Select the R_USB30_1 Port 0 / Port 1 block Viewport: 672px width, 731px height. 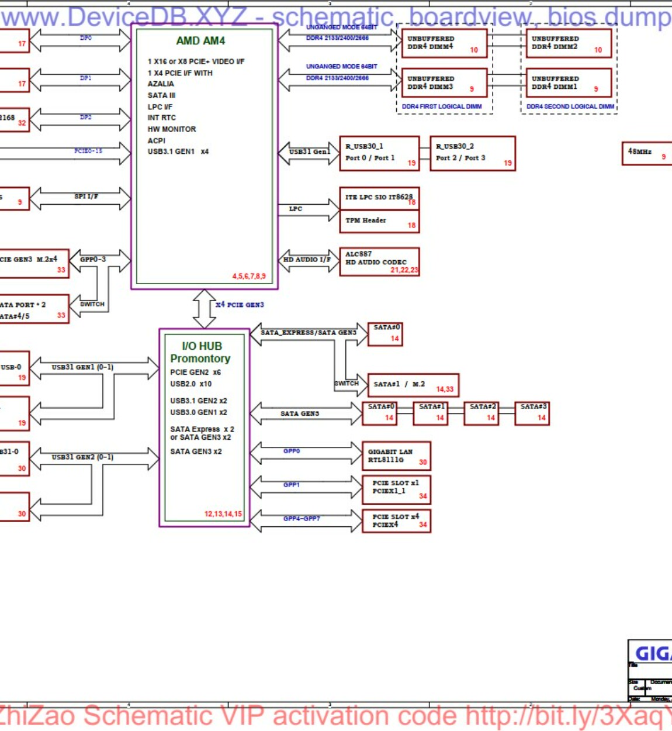pos(379,153)
